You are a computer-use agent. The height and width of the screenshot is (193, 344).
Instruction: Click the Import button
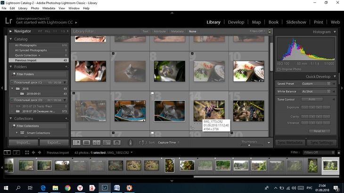pos(24,143)
